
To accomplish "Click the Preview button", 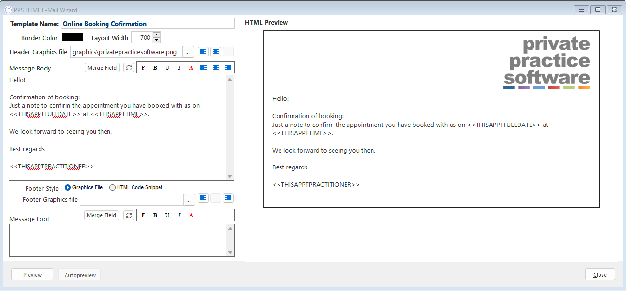I will pos(33,275).
